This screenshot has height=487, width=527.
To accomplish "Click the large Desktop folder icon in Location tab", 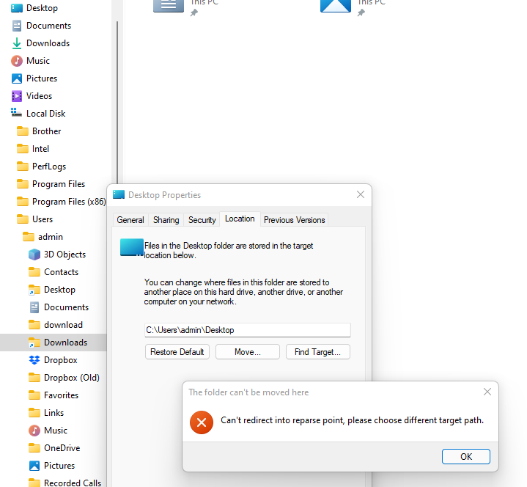I will tap(132, 248).
